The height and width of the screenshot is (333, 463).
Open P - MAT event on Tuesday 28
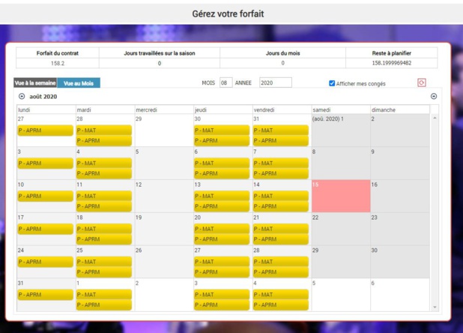(103, 130)
